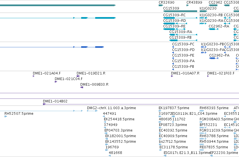The height and width of the screenshot is (157, 239).
Task: Select the dark blue coding sequence model at left
Action: click(x=52, y=47)
